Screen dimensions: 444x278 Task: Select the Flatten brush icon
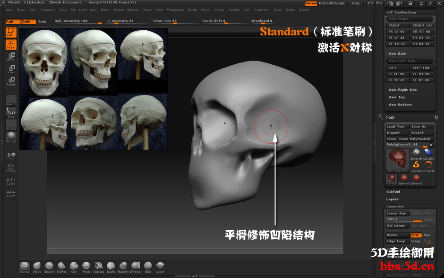tap(62, 268)
